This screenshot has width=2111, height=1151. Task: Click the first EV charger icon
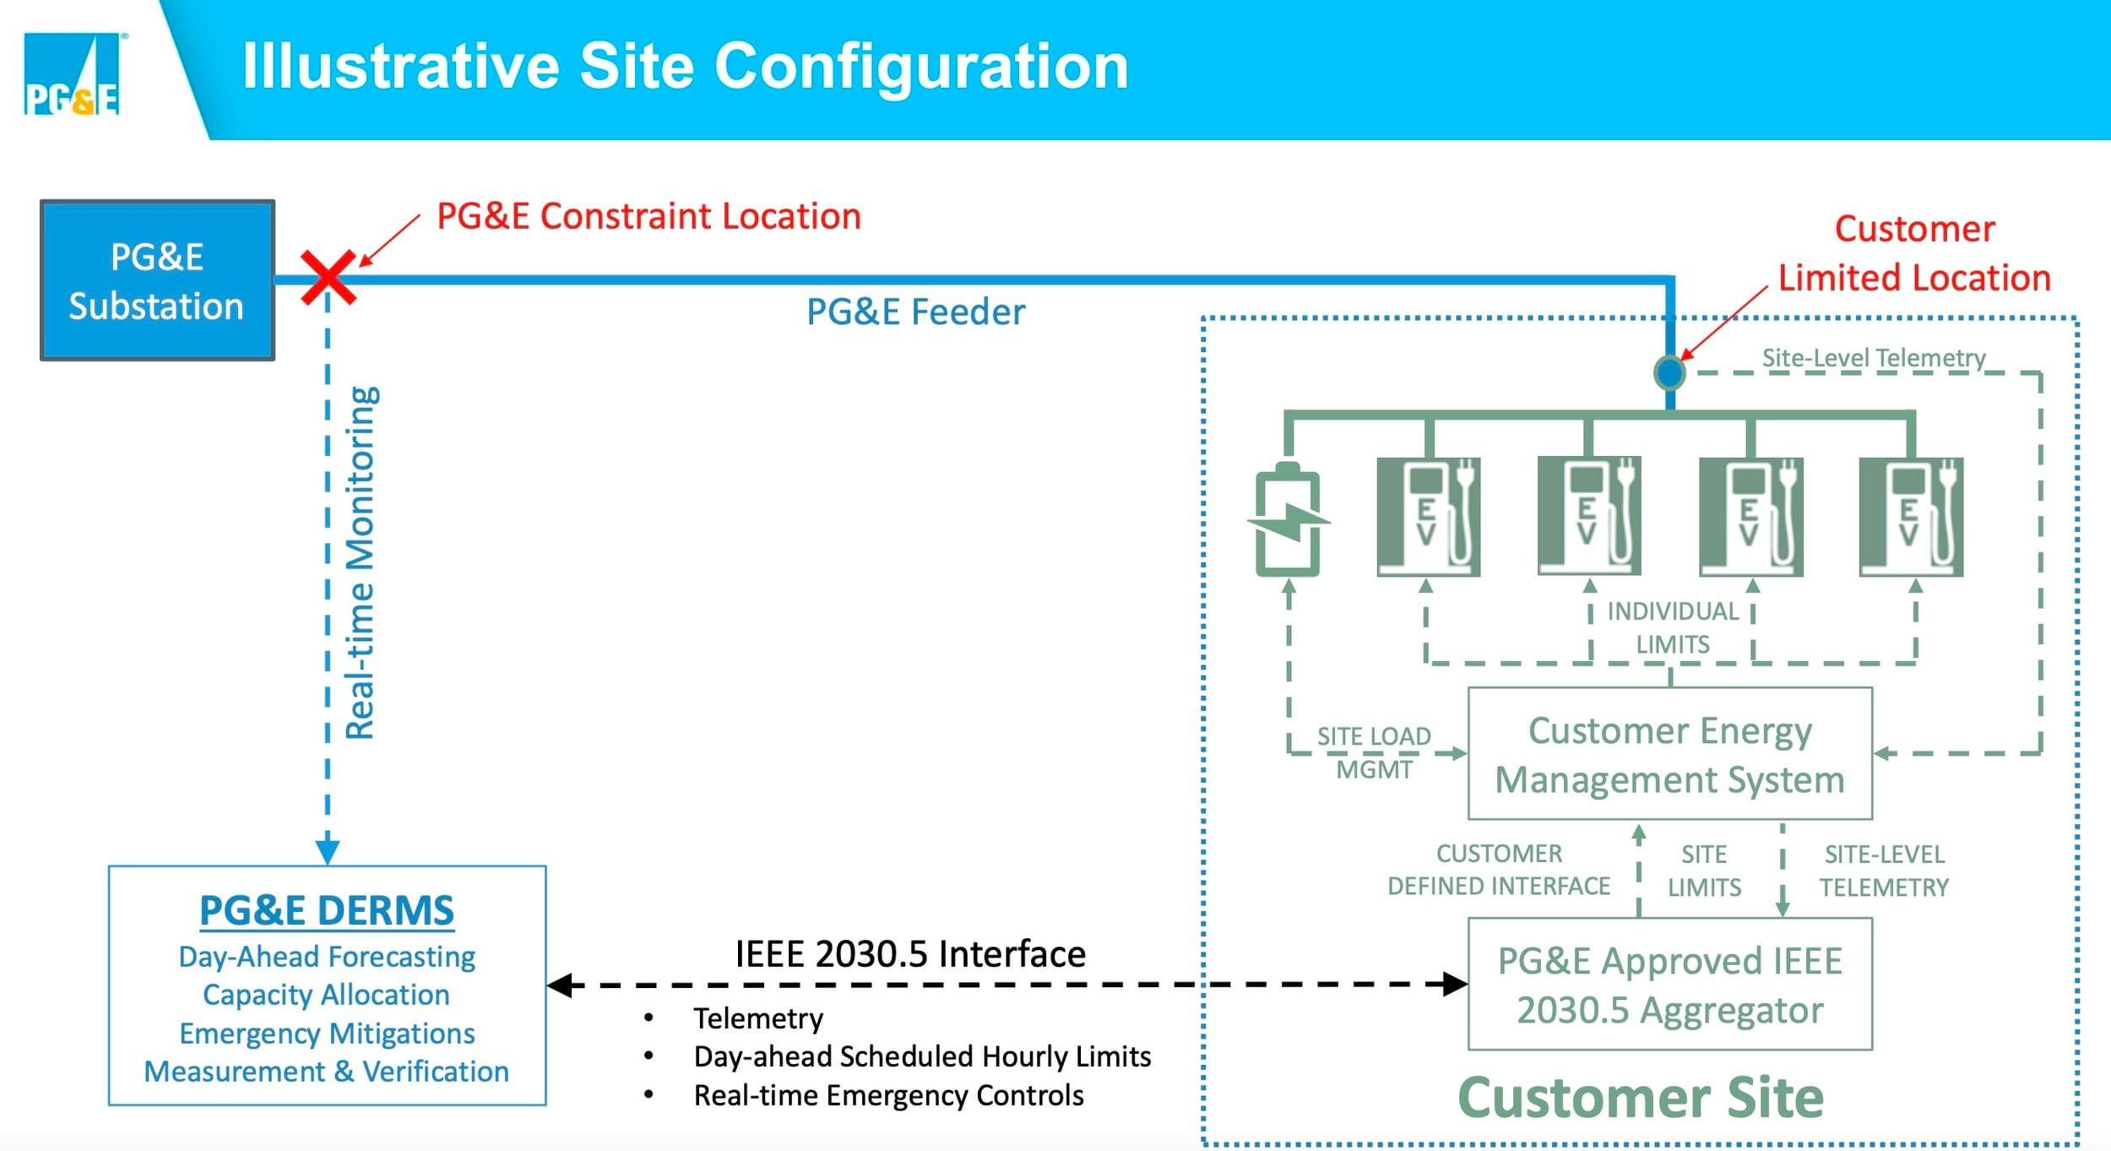coord(1428,517)
